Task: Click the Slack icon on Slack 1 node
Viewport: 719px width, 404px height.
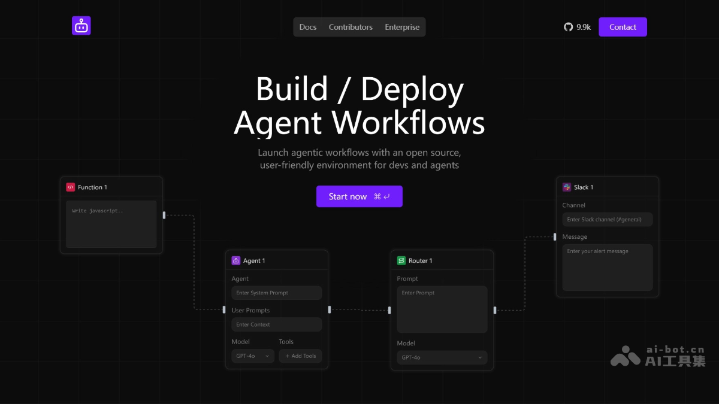Action: pyautogui.click(x=566, y=187)
